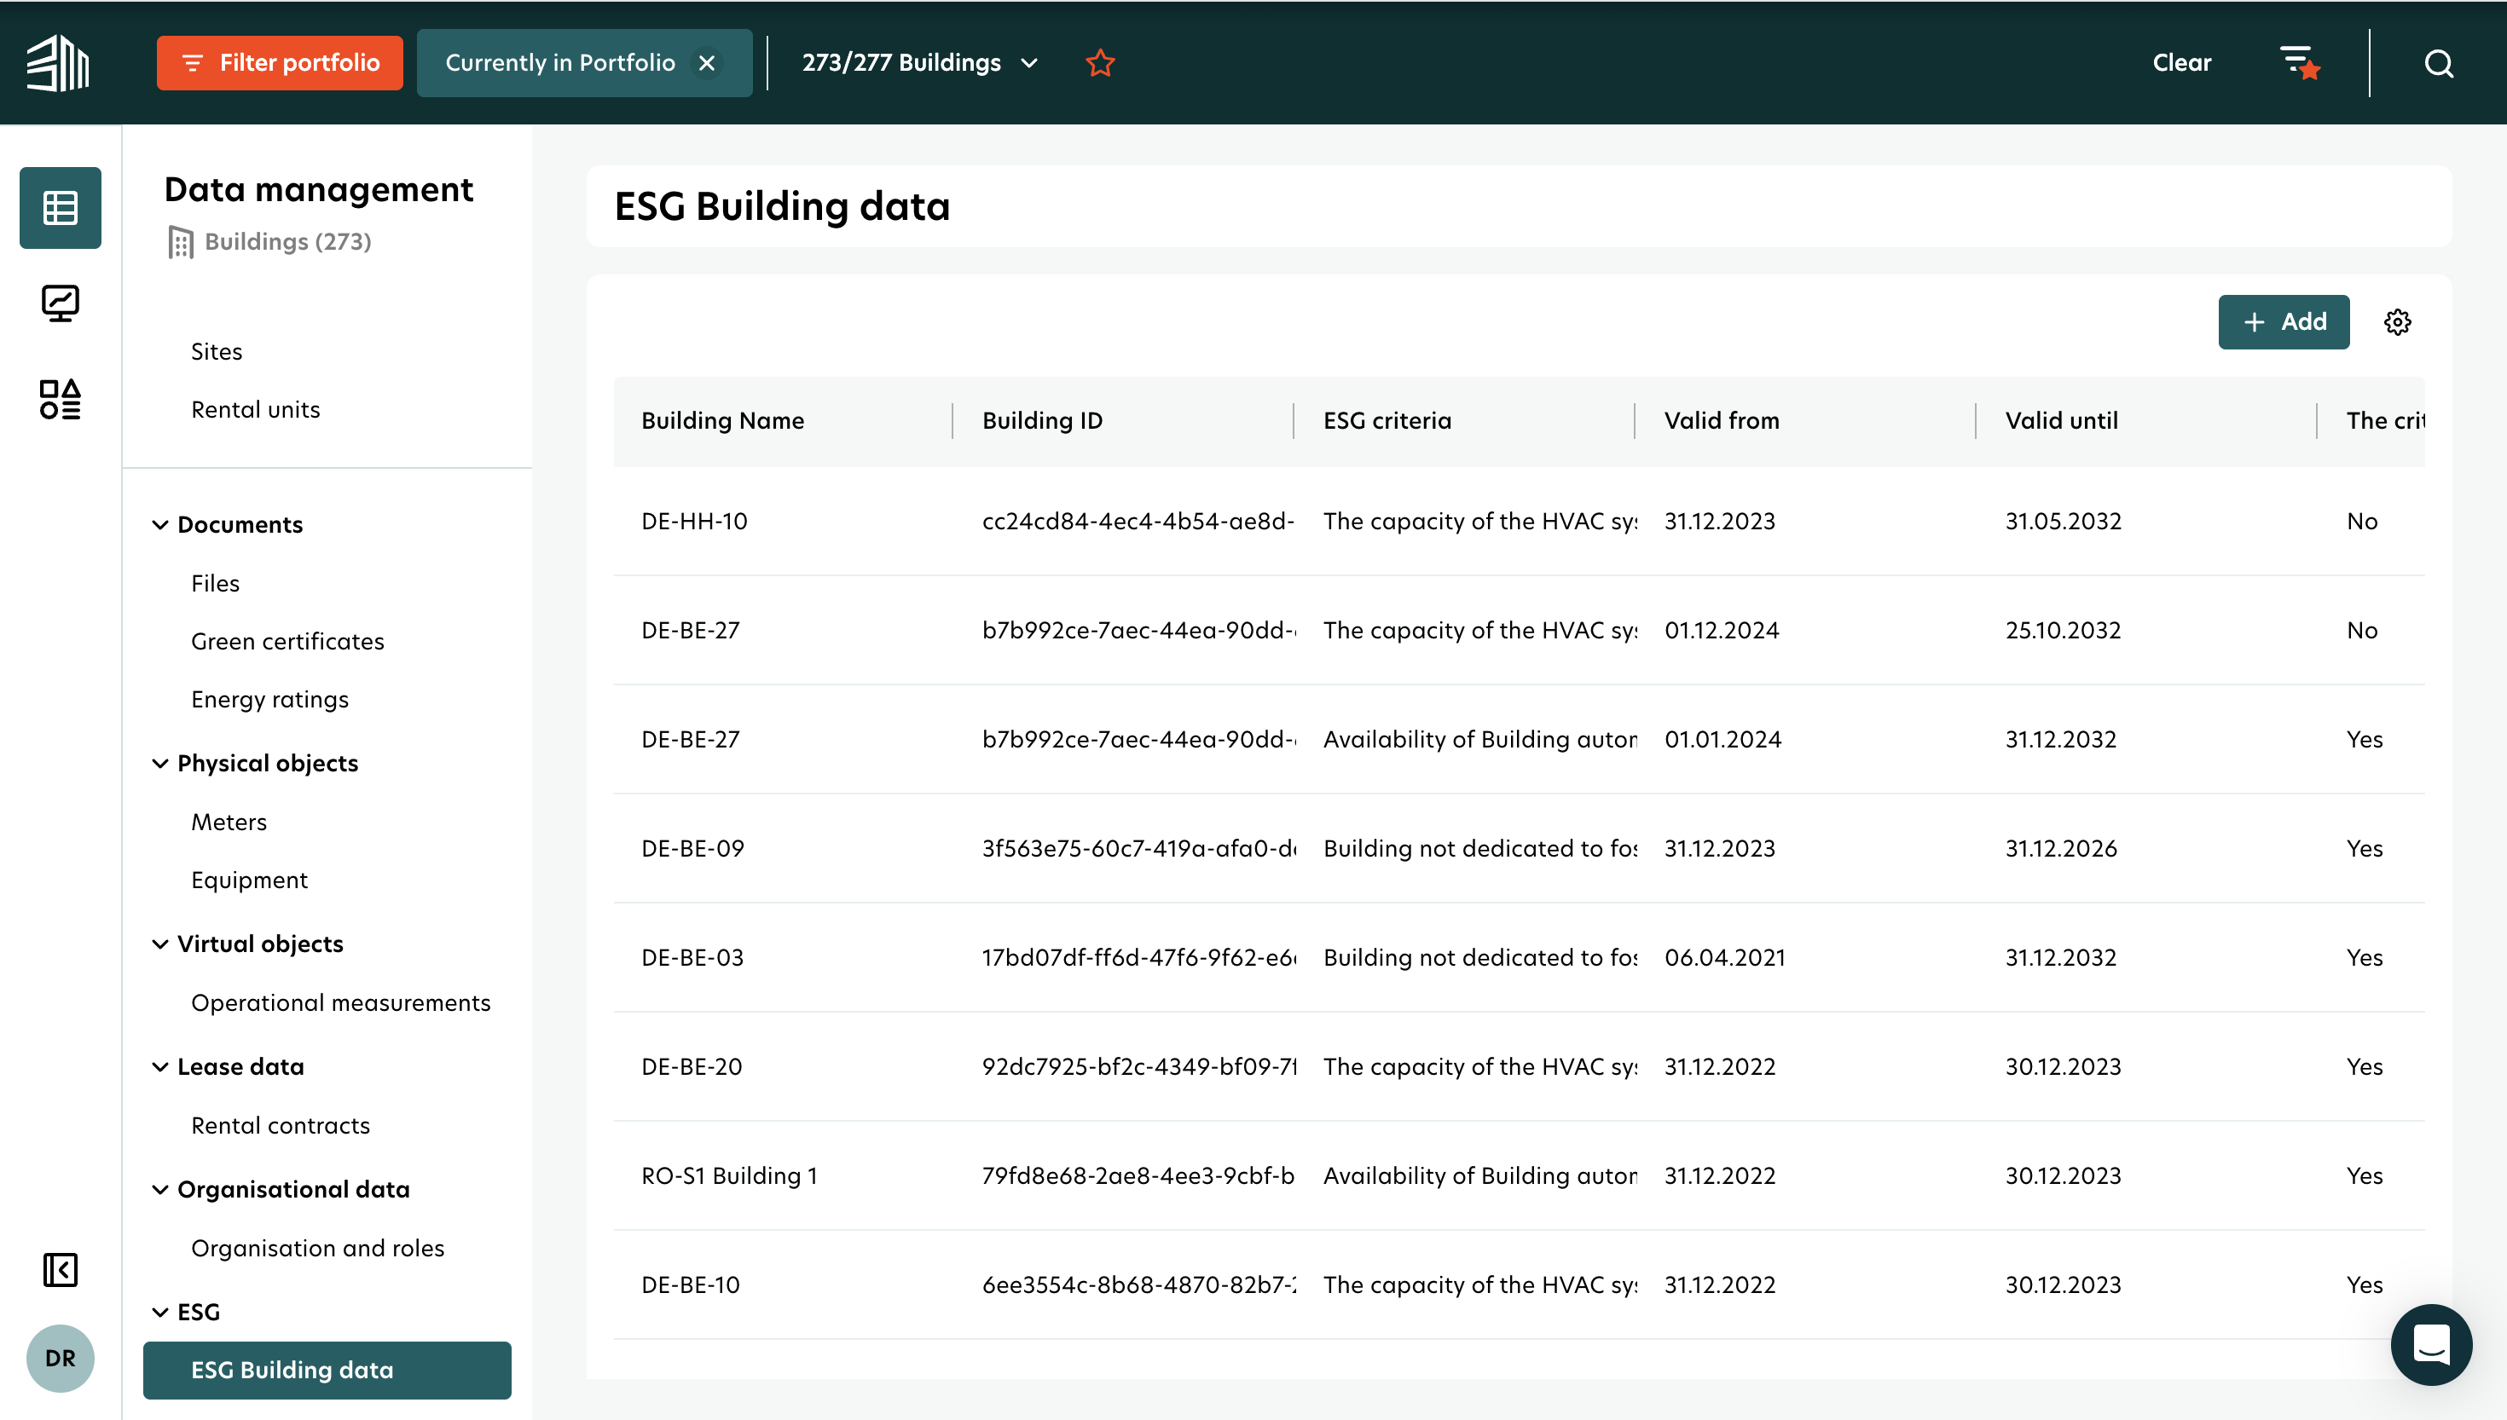Click the Filter portfolio button

pyautogui.click(x=280, y=63)
